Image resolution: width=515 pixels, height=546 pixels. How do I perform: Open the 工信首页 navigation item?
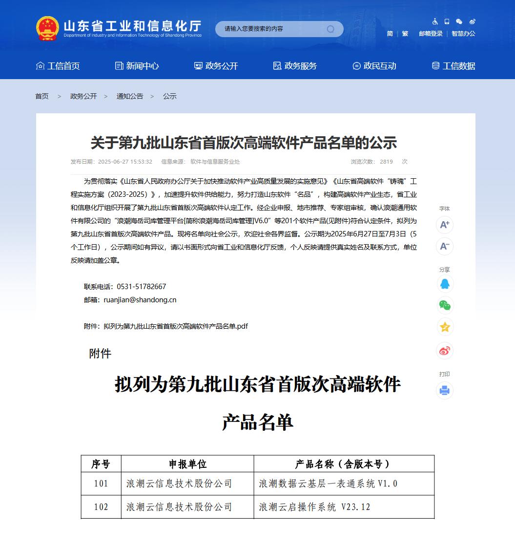click(58, 66)
